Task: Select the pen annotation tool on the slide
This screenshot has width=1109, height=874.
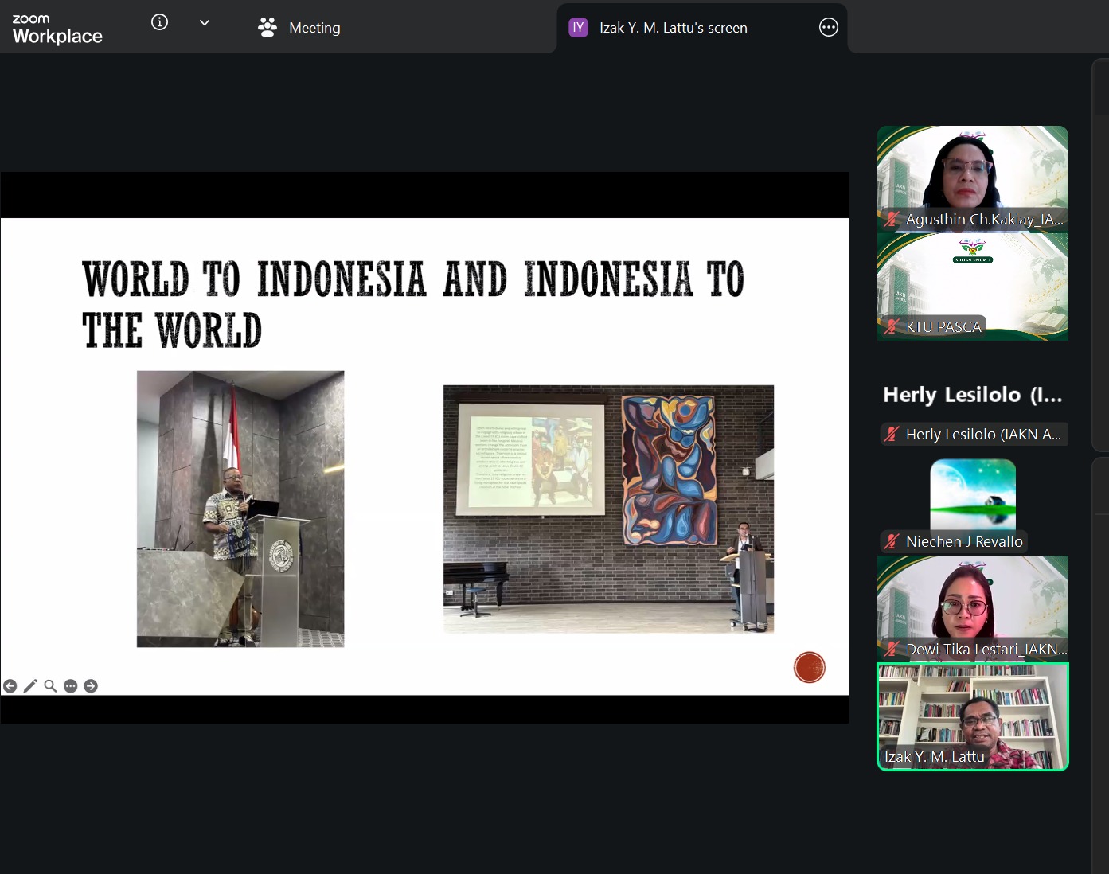Action: (30, 686)
